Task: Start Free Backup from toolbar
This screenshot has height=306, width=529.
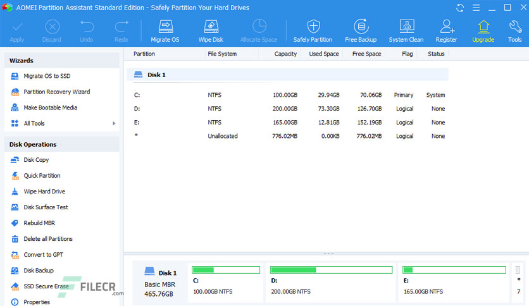Action: pyautogui.click(x=361, y=31)
